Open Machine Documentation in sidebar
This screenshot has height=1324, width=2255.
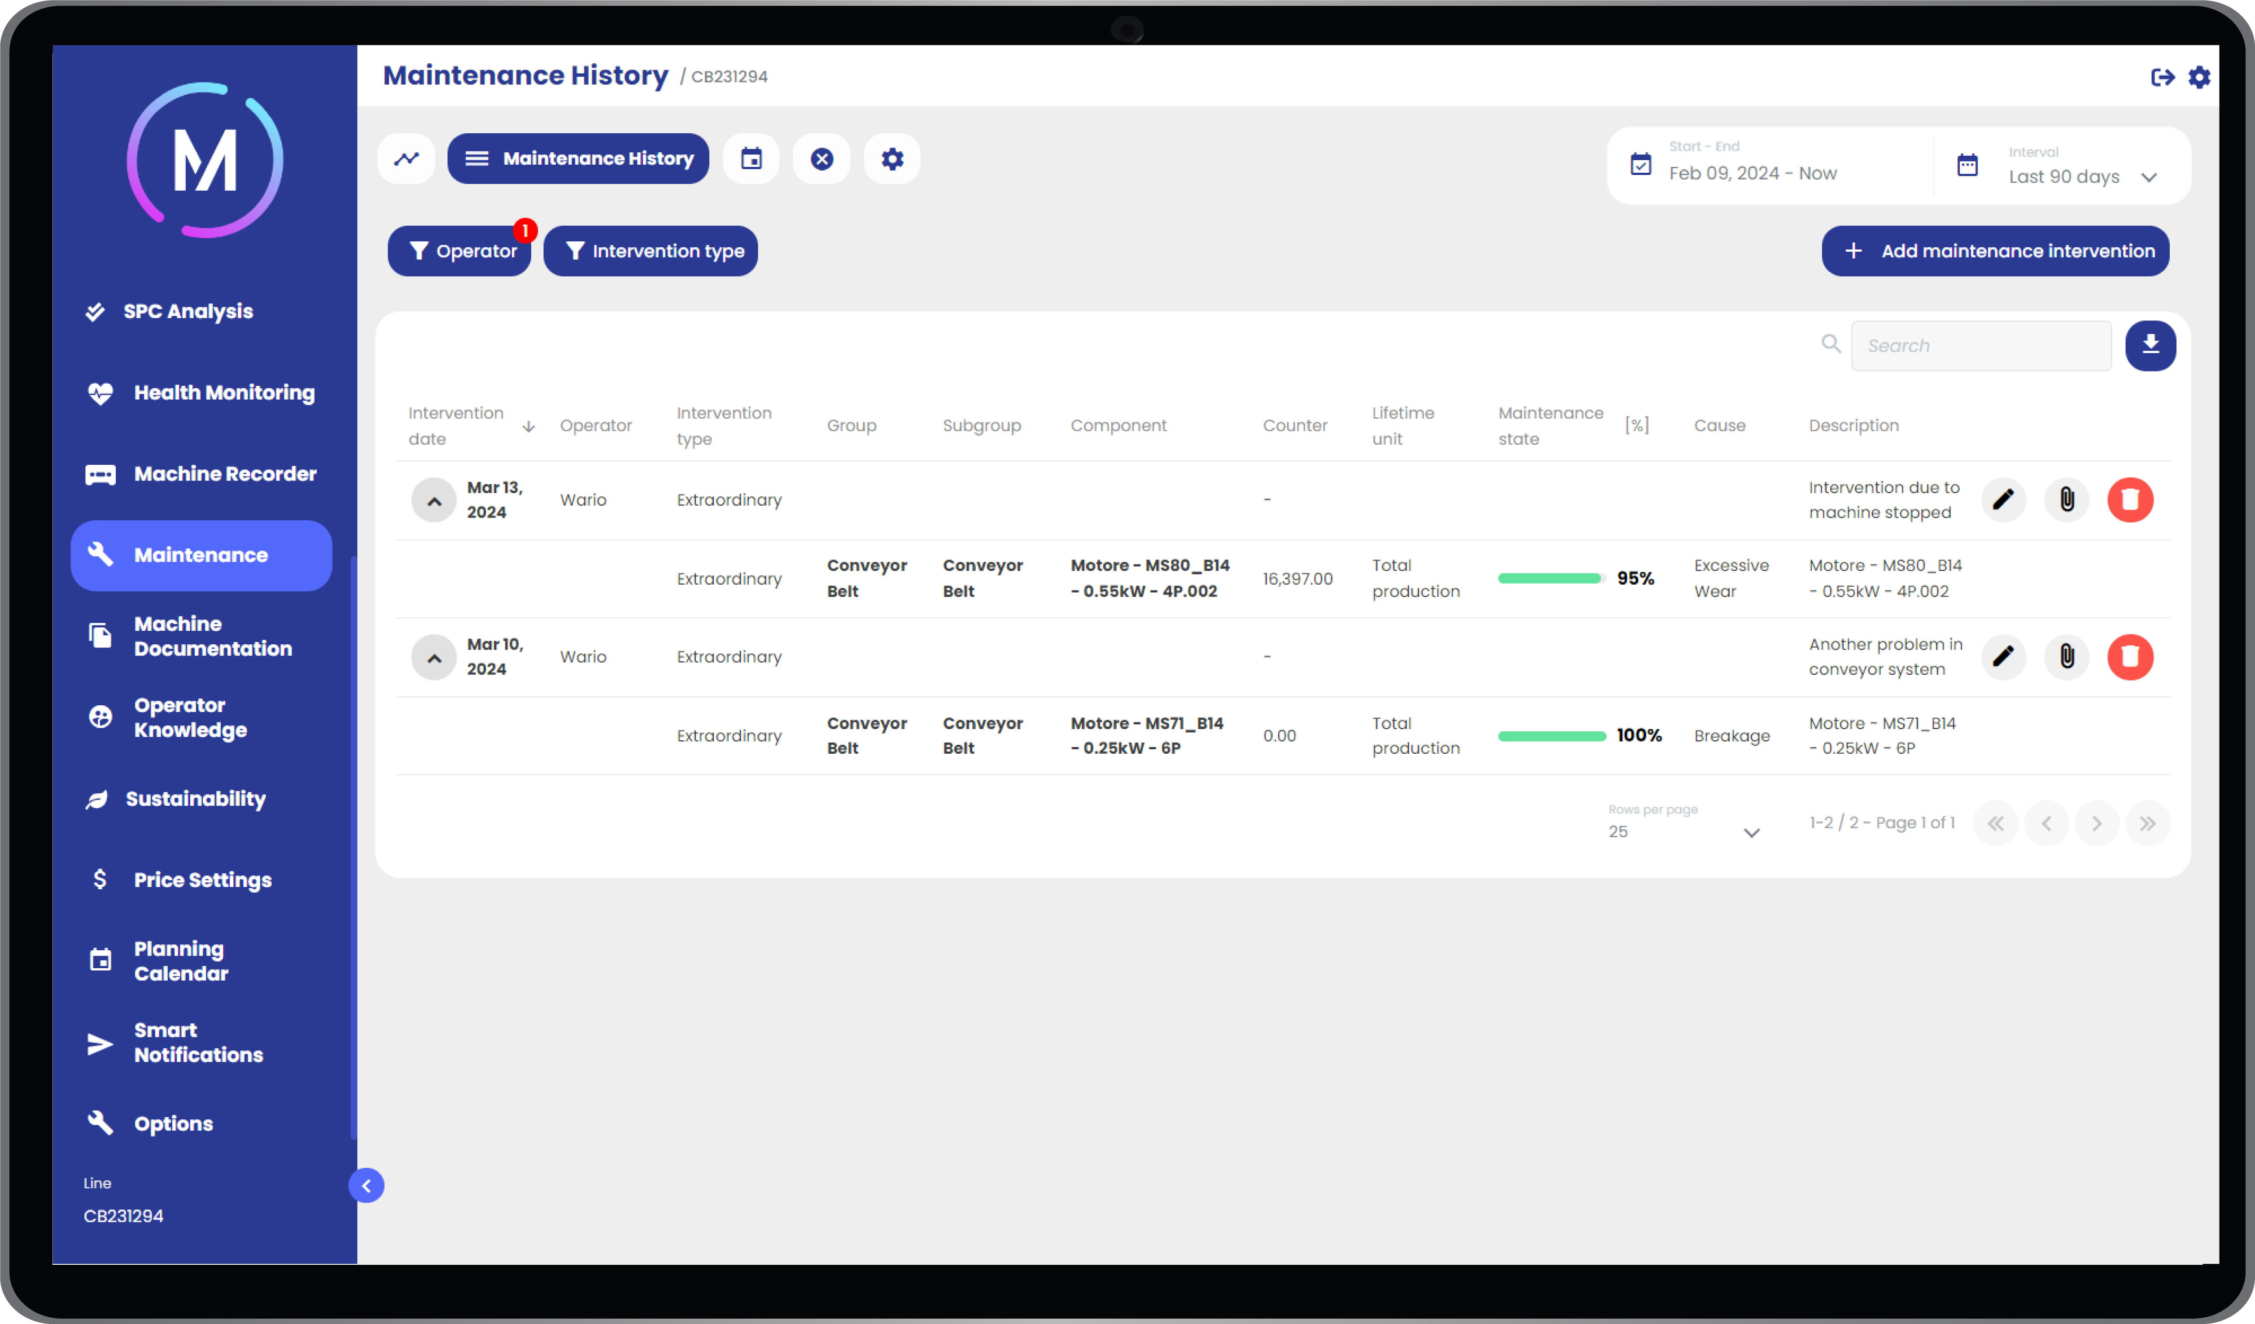pos(201,636)
